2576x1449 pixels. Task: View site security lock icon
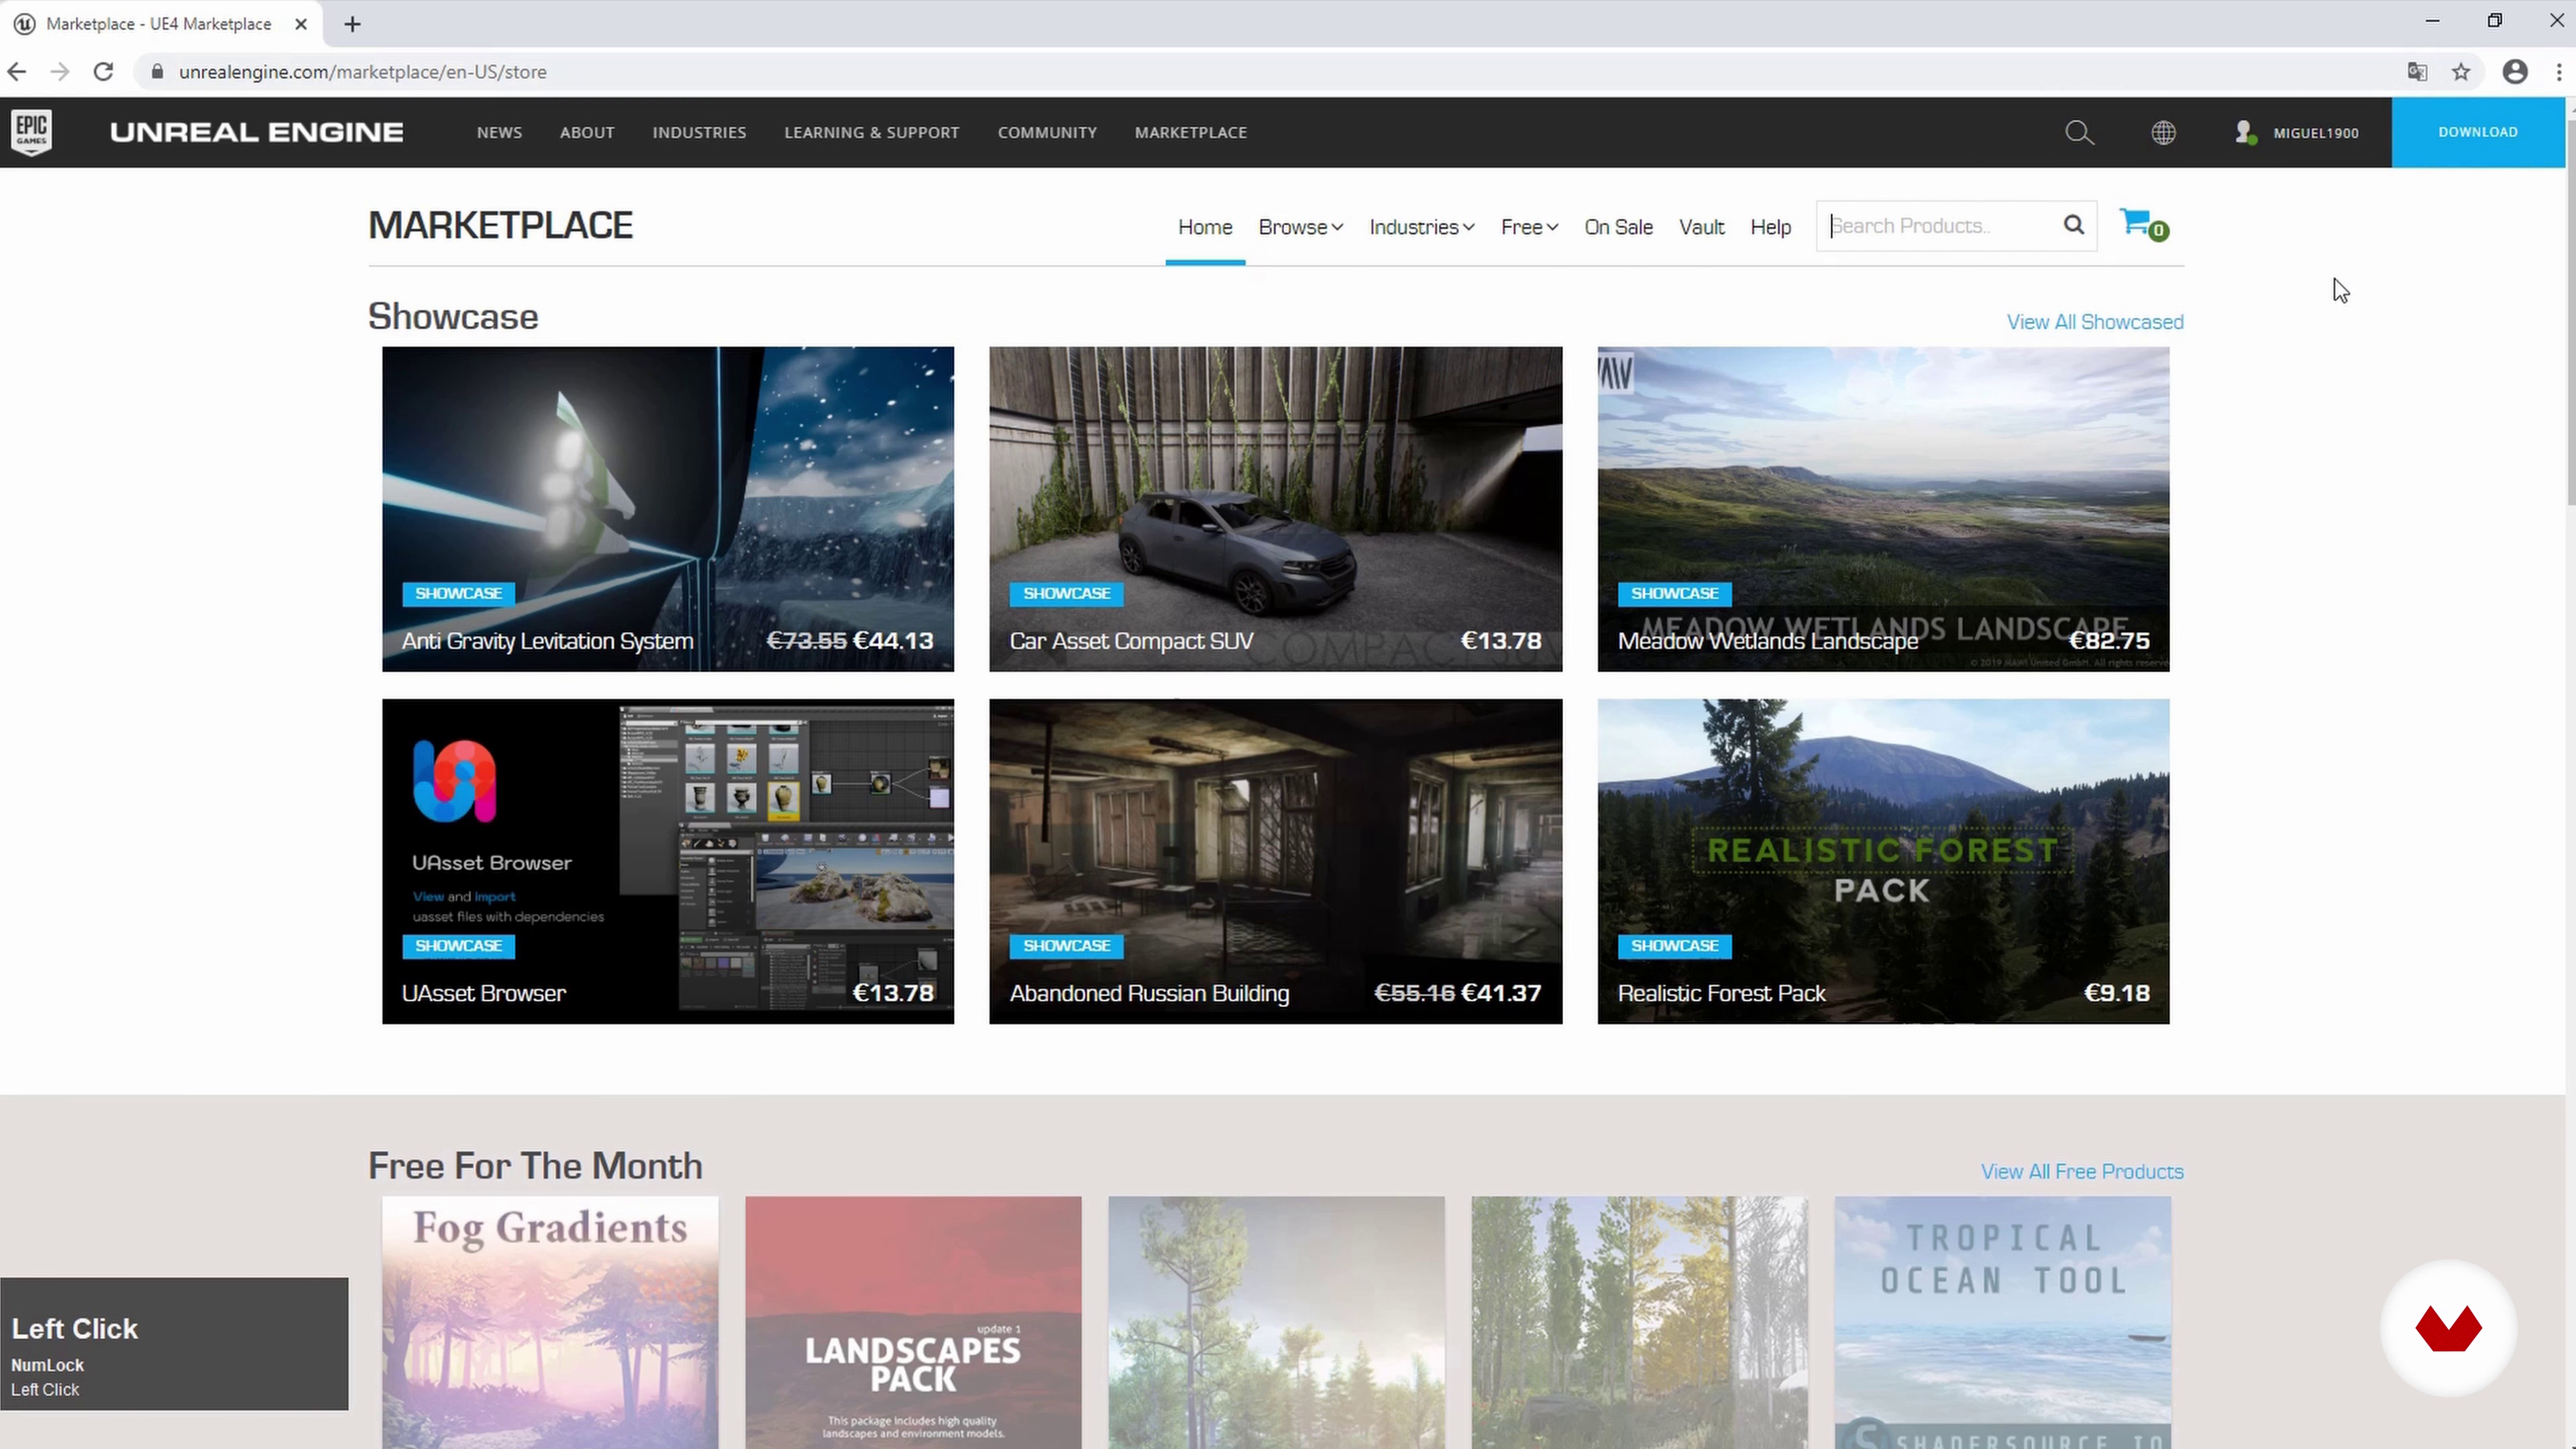tap(157, 72)
